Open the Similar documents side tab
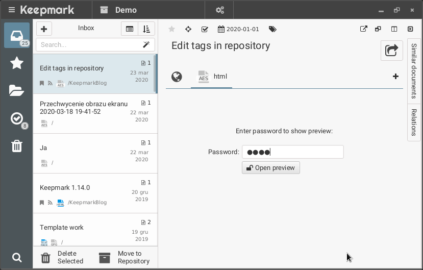The height and width of the screenshot is (270, 423). pyautogui.click(x=414, y=71)
